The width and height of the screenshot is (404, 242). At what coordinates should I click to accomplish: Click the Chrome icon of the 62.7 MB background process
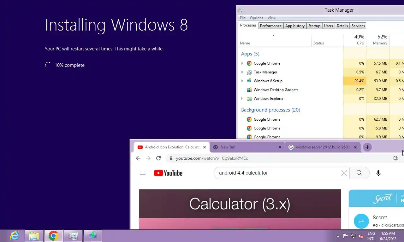tap(249, 119)
